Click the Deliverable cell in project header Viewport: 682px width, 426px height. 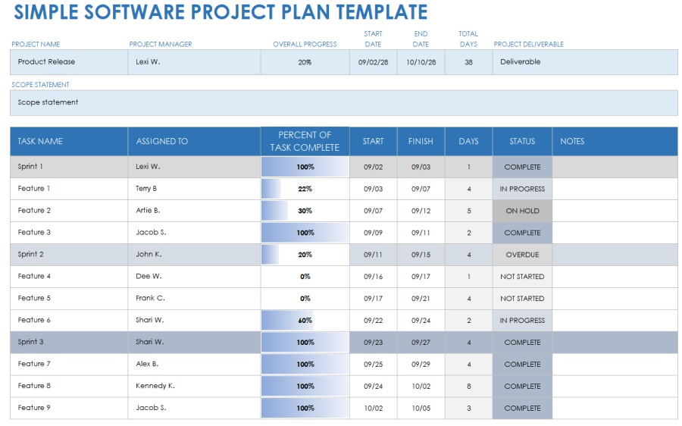coord(584,62)
